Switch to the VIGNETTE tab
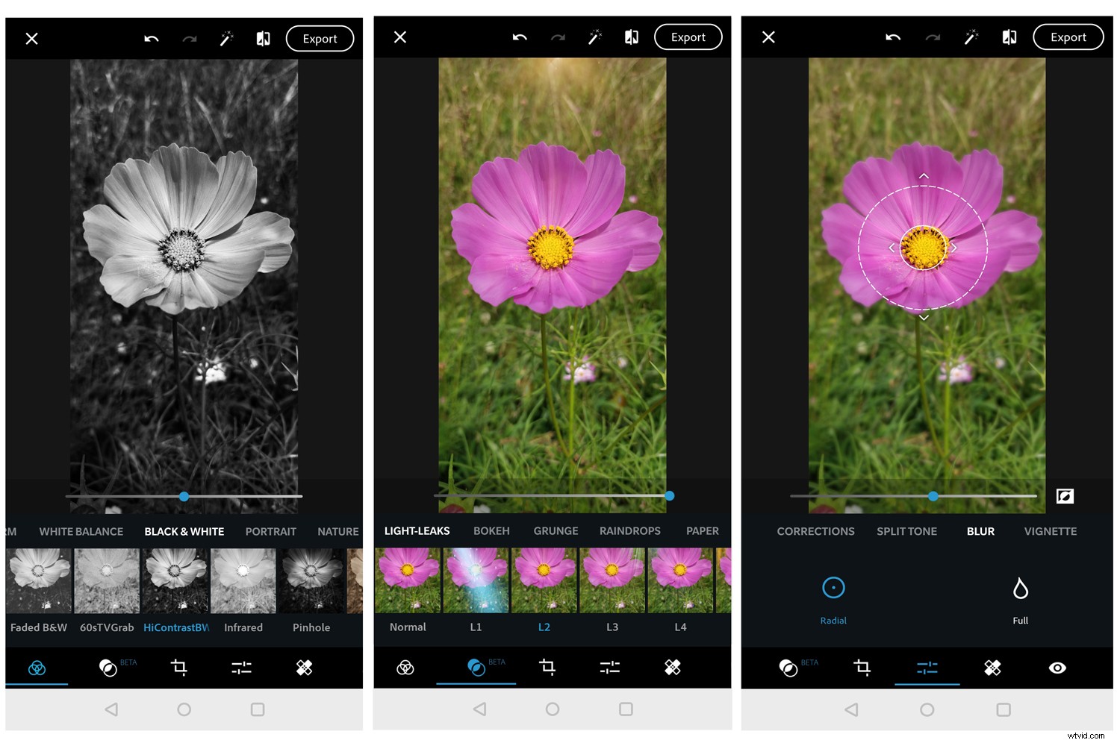The height and width of the screenshot is (743, 1120). pyautogui.click(x=1050, y=531)
